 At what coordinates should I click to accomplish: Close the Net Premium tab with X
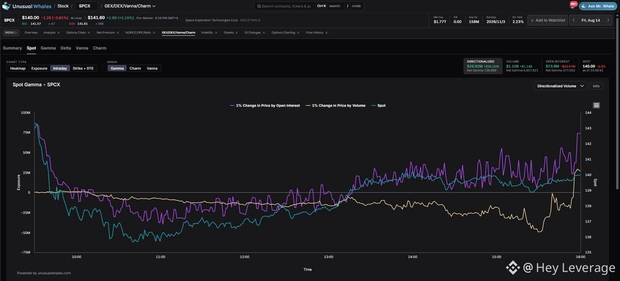pos(118,33)
